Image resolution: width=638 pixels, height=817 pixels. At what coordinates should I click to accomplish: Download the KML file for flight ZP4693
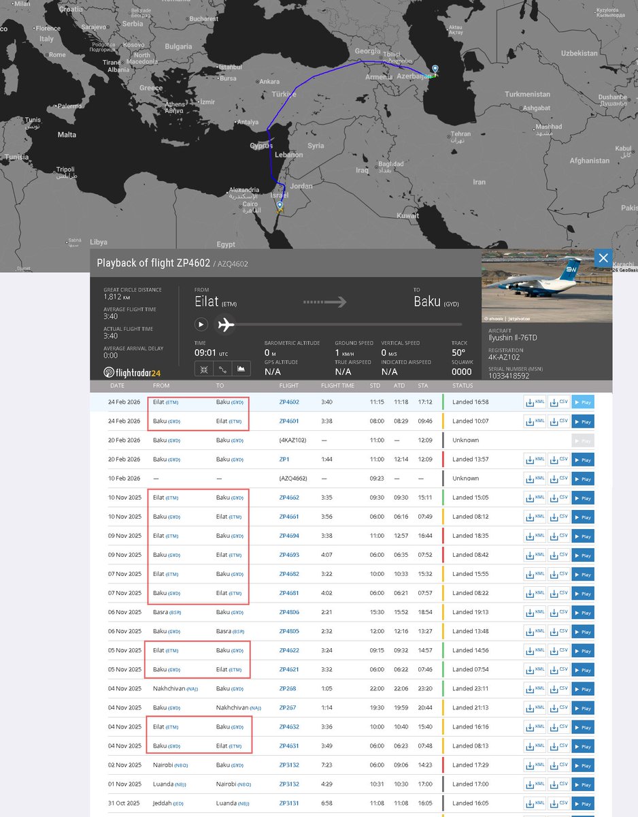pos(535,555)
